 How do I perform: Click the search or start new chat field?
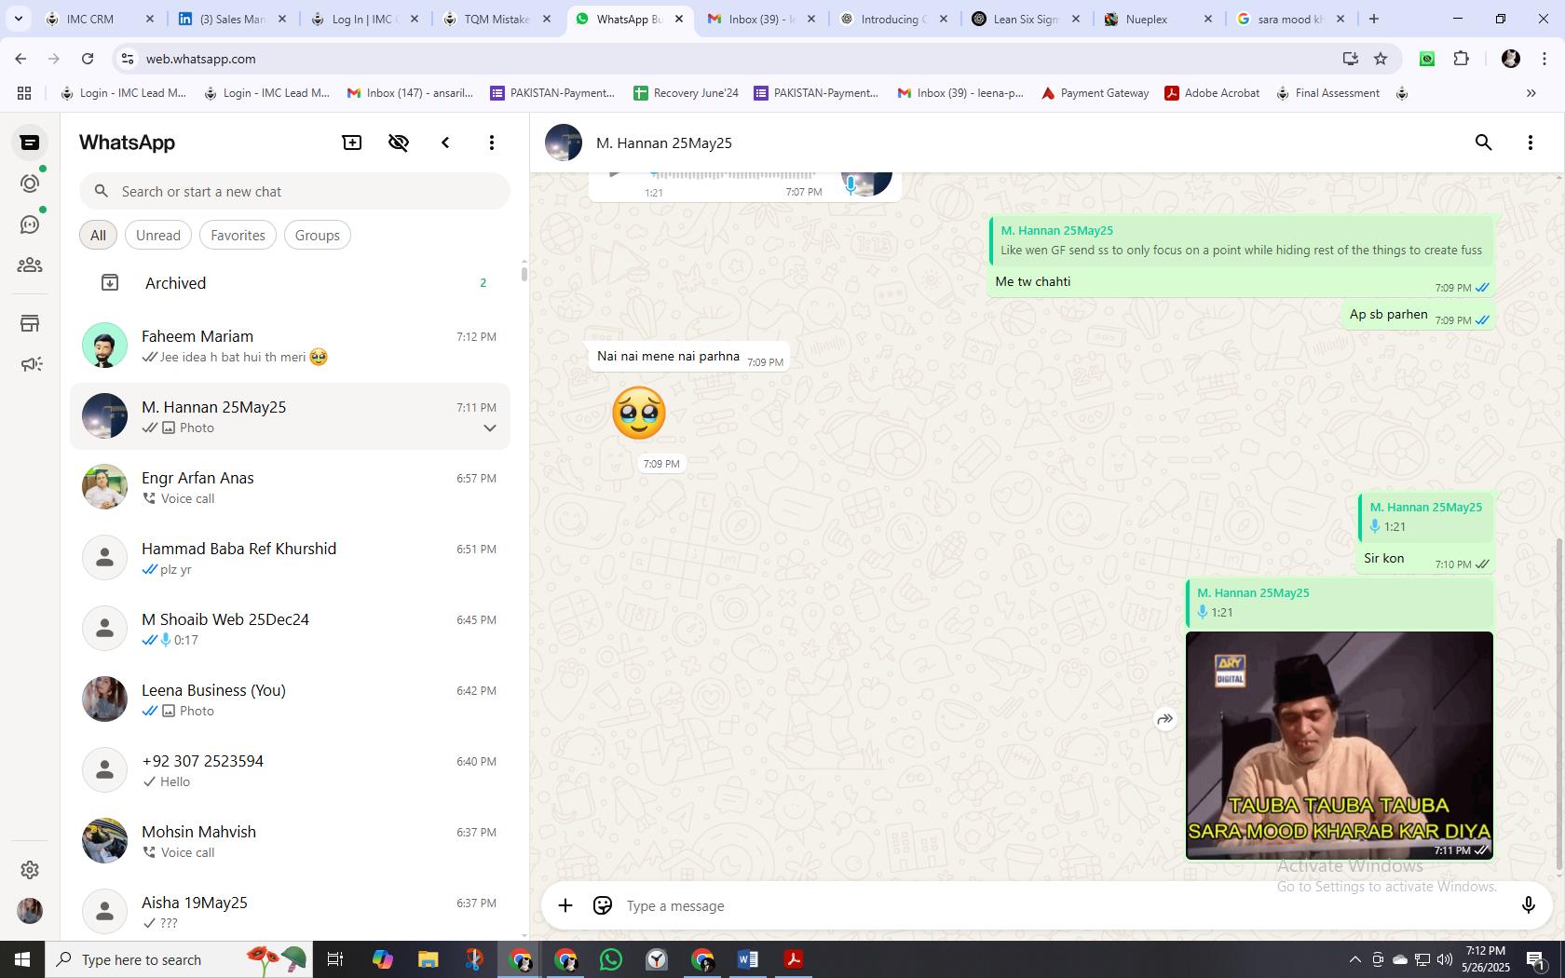pyautogui.click(x=294, y=191)
